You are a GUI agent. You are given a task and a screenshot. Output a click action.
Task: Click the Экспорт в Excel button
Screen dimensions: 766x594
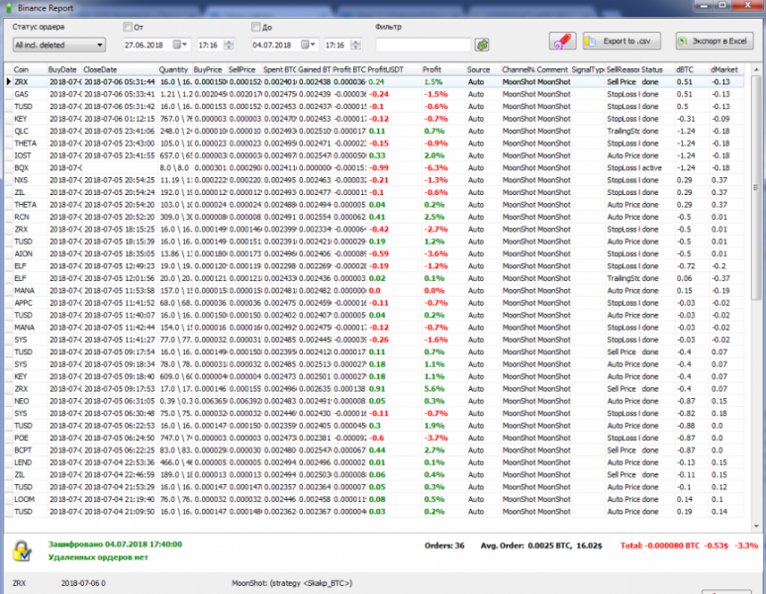[x=714, y=41]
